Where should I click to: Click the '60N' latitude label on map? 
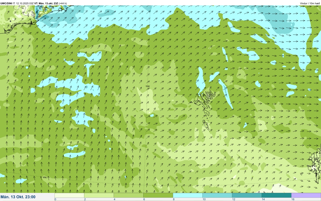coord(45,177)
